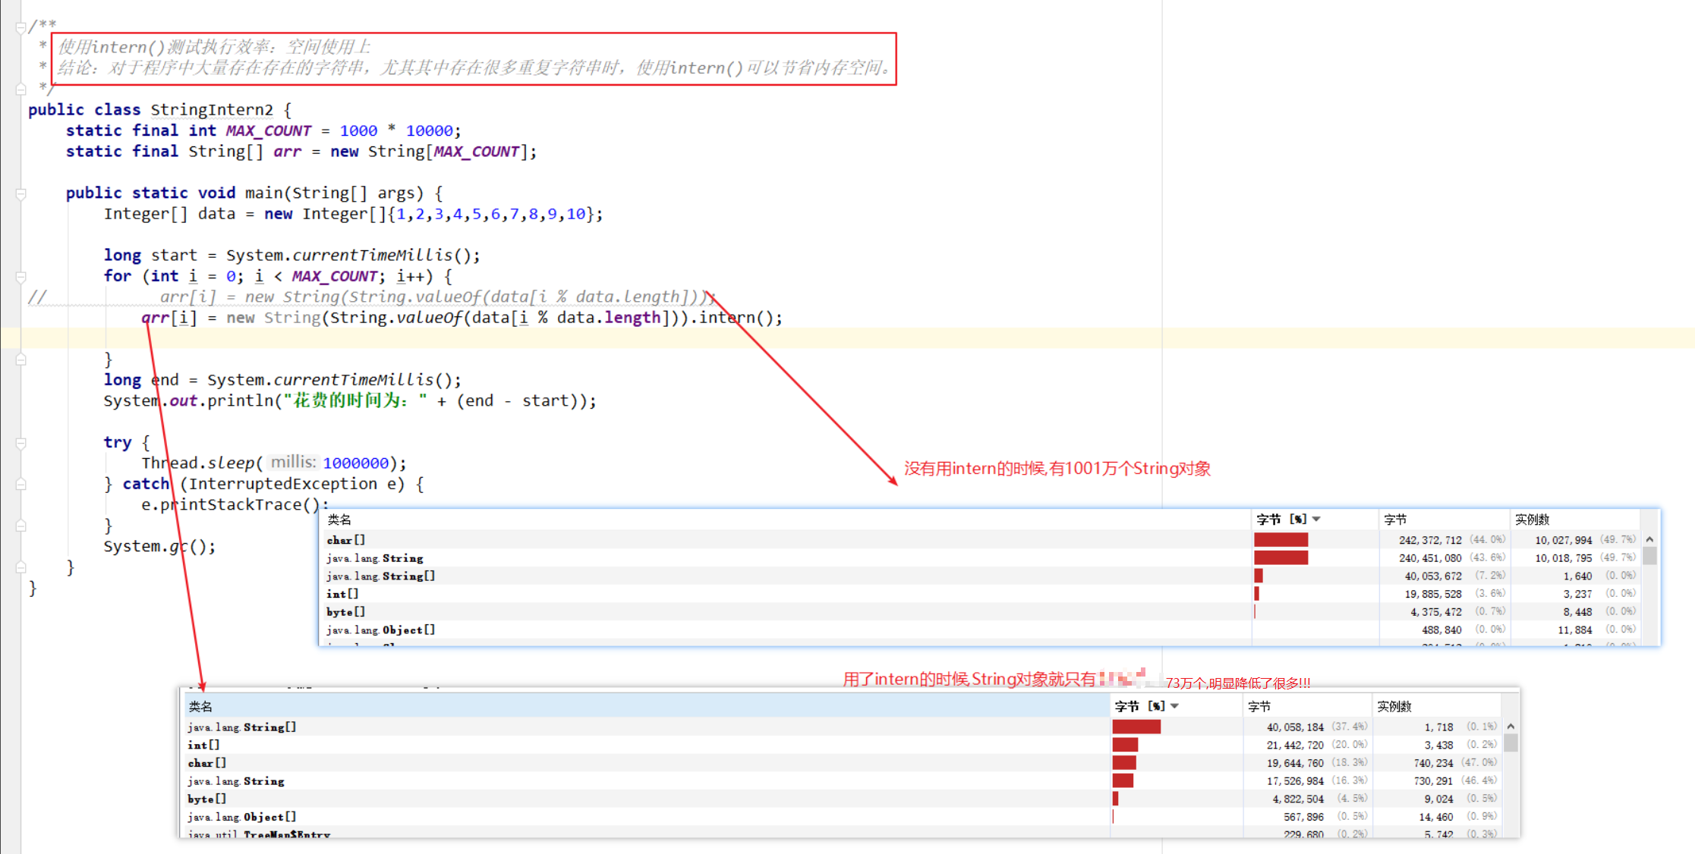Click the for loop closing fold marker
The image size is (1695, 854).
click(20, 359)
